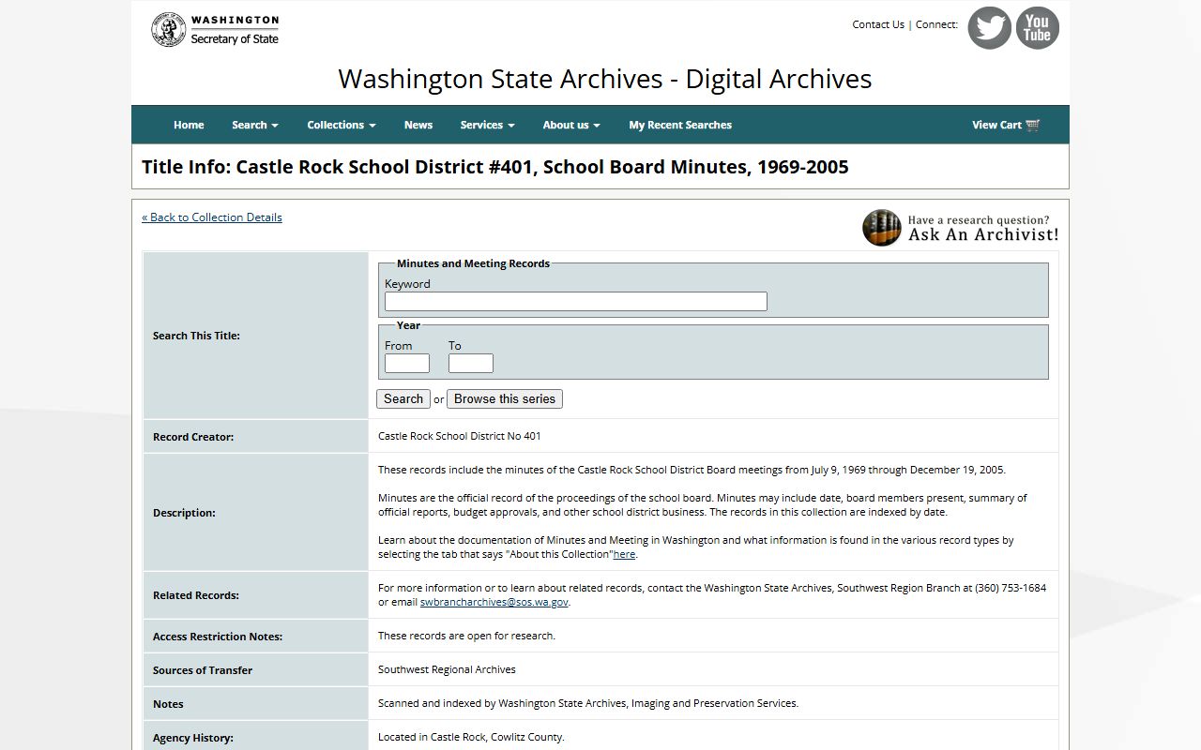Expand the Services dropdown menu
Viewport: 1201px width, 750px height.
point(487,125)
